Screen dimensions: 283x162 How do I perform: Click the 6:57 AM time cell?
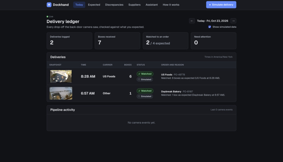click(x=87, y=93)
